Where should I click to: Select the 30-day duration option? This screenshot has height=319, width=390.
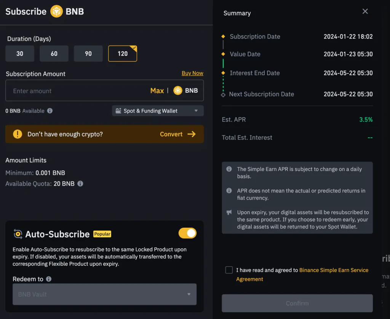(19, 54)
